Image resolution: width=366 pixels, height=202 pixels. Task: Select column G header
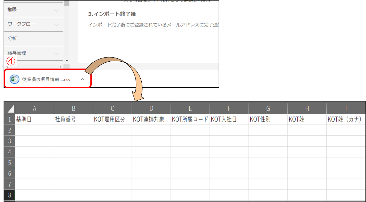(x=268, y=109)
